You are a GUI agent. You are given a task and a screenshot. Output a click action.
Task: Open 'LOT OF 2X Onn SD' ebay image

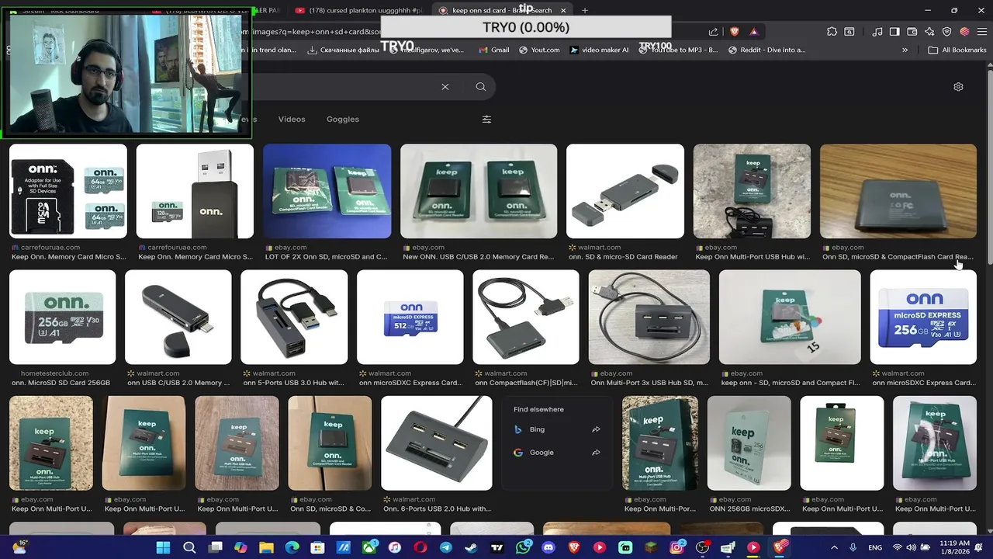[327, 191]
